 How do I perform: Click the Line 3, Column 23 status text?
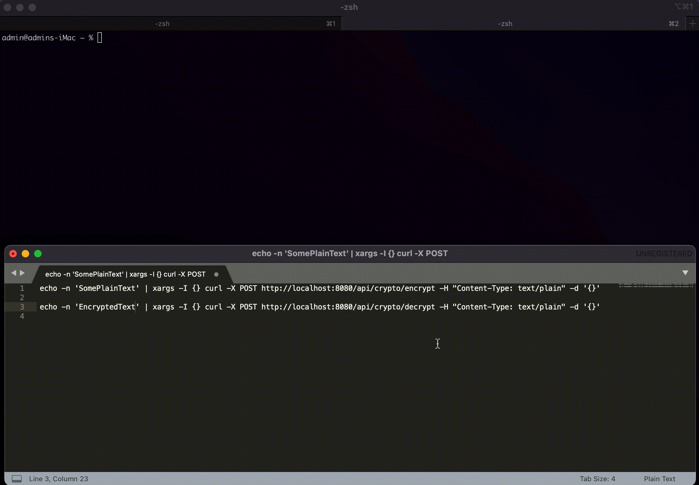click(59, 478)
